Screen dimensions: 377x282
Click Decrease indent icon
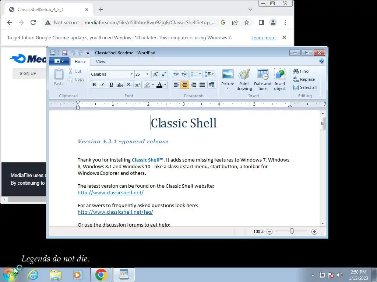click(176, 74)
